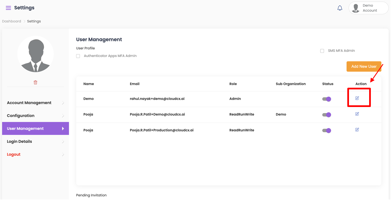Expand Login Details chevron arrow
The height and width of the screenshot is (200, 391).
click(63, 142)
